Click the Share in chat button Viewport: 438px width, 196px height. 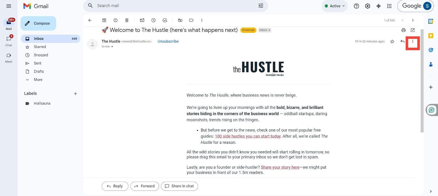tap(179, 186)
